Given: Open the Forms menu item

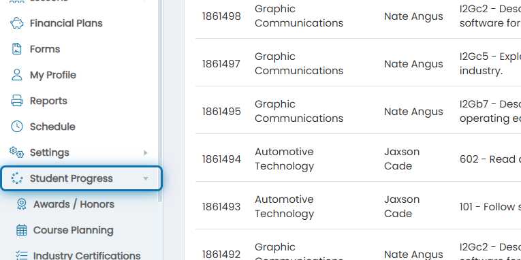Looking at the screenshot, I should pos(45,49).
